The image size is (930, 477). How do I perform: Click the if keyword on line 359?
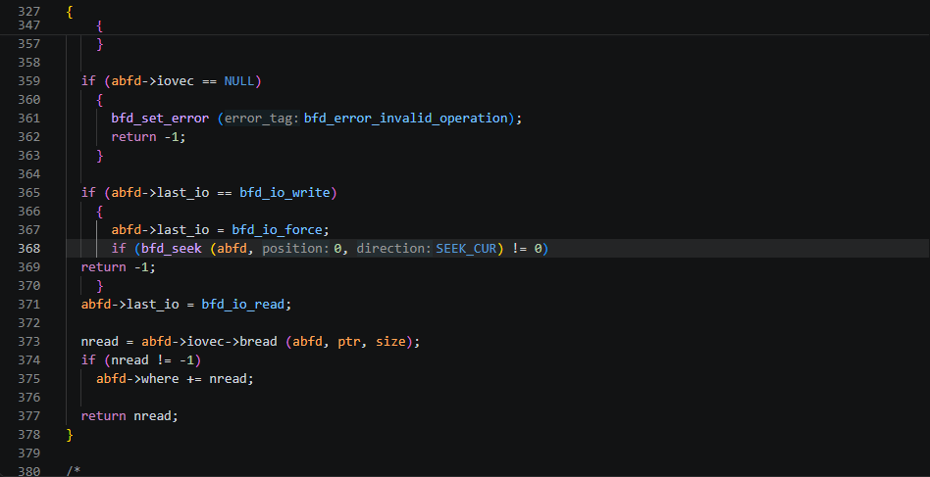point(88,81)
